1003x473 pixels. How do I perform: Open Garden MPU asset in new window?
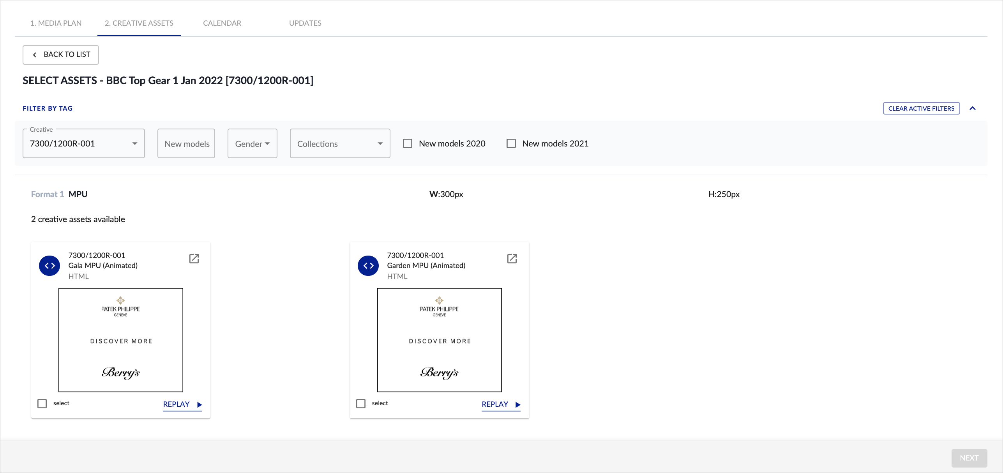click(x=512, y=258)
